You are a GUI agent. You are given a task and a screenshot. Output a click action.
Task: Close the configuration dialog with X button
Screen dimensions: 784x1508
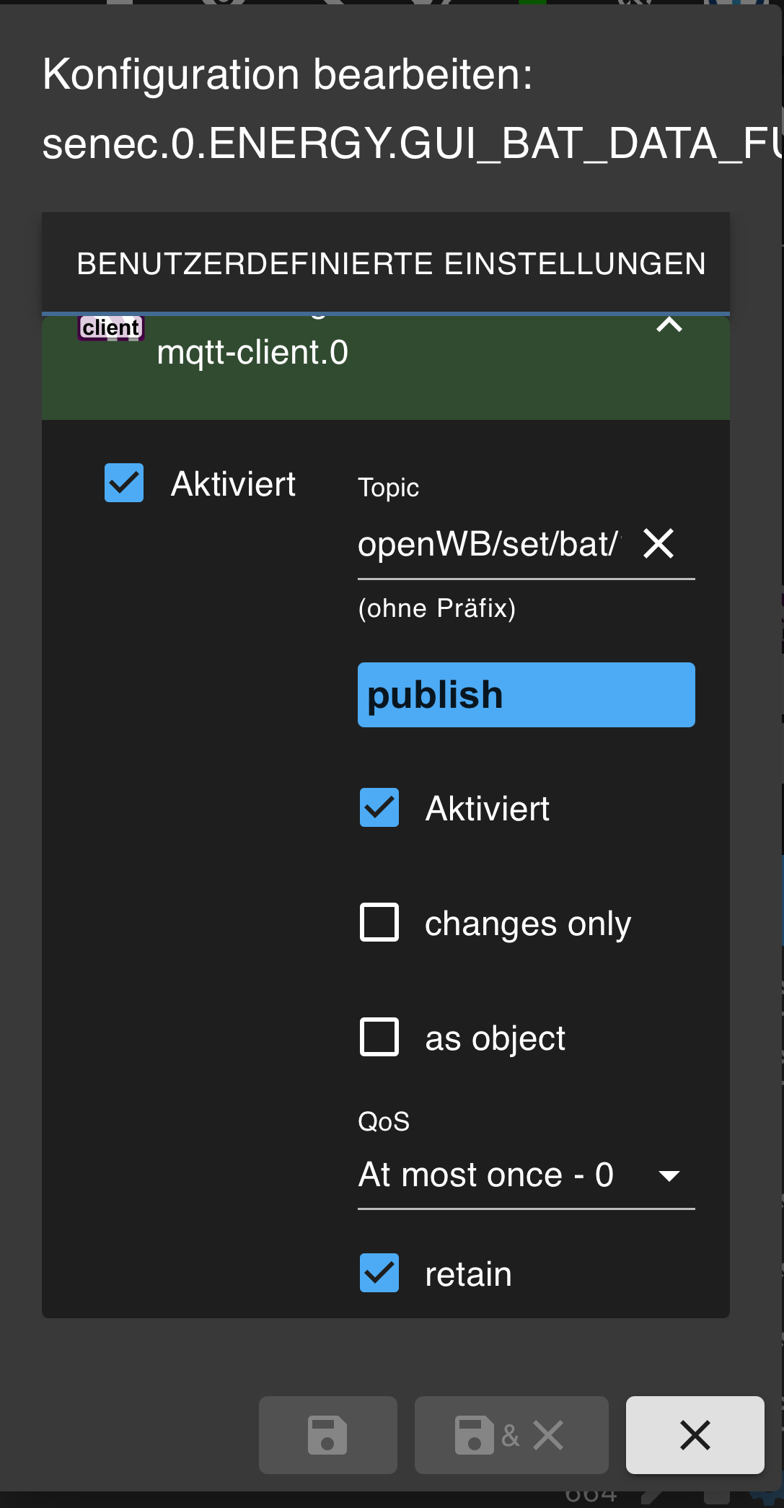(695, 1434)
